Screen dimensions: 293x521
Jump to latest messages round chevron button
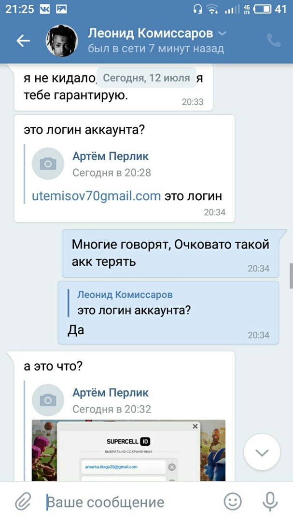coord(262,452)
